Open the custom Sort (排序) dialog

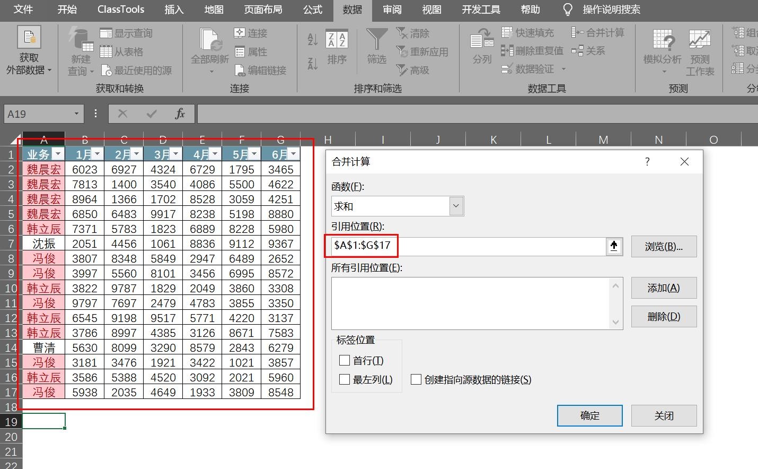coord(337,48)
